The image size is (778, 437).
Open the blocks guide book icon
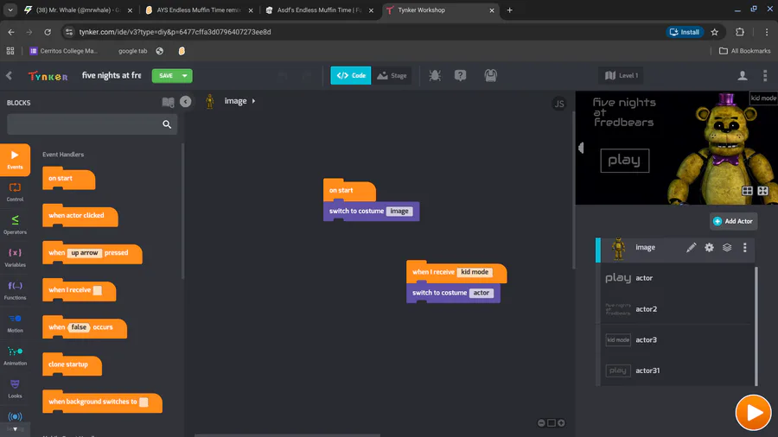(169, 102)
